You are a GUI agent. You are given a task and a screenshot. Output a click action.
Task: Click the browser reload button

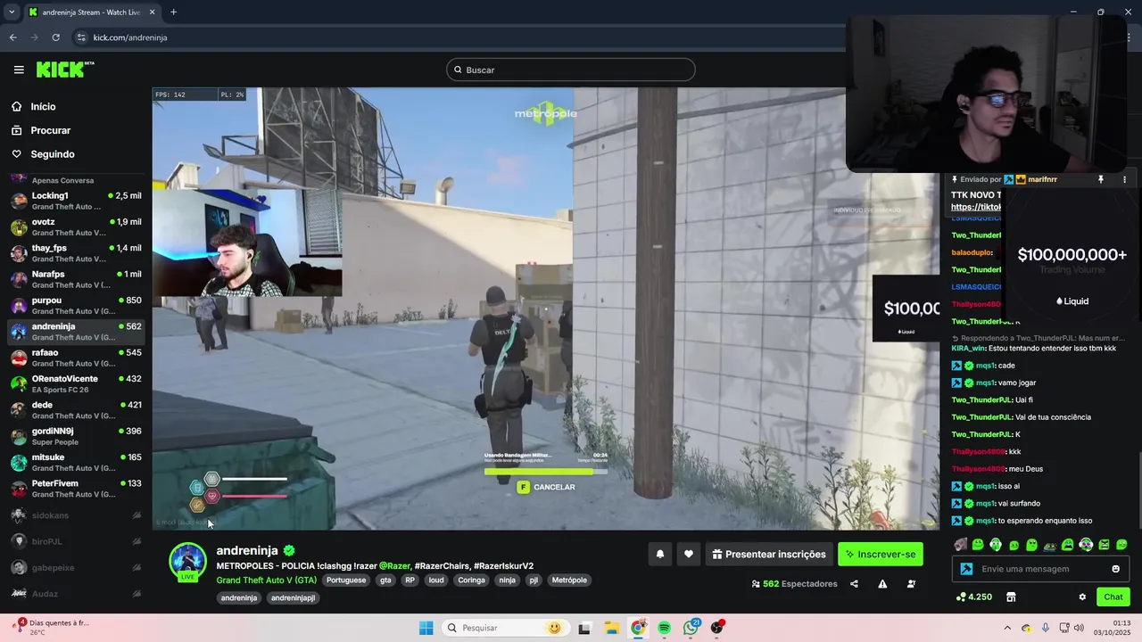(x=55, y=37)
